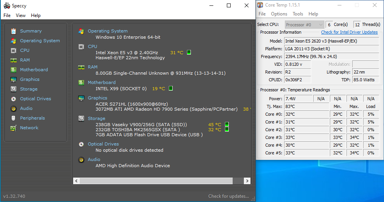Click the Platform field showing LGA 2011-V3
Screen dimensions: 384x202
click(332, 49)
